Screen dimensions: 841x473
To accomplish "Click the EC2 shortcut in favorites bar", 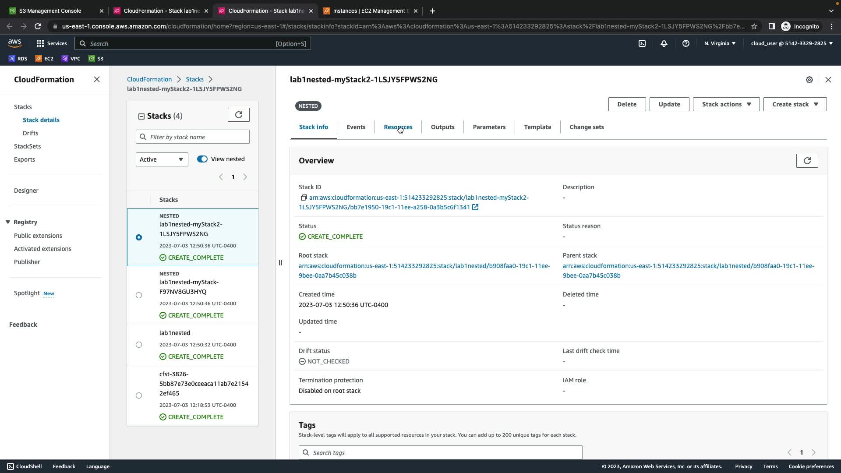I will (44, 58).
